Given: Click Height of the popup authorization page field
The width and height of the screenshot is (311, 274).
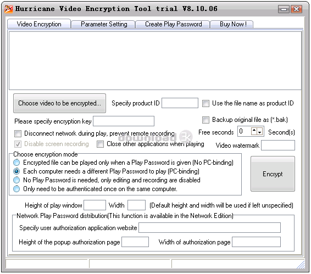Looking at the screenshot, I should point(135,242).
